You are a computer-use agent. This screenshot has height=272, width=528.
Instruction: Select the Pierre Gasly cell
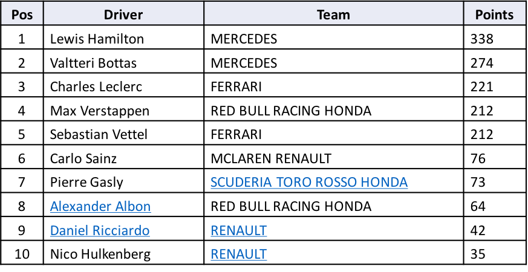[123, 182]
